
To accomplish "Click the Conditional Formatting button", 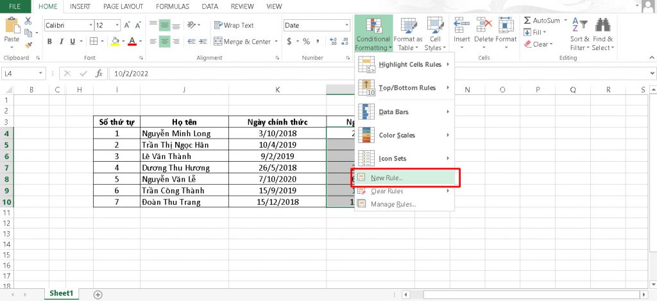I will point(373,34).
